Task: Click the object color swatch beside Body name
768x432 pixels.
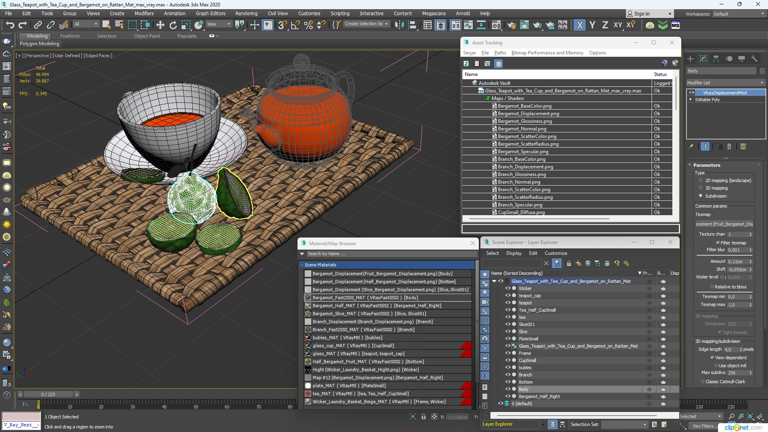Action: pos(762,71)
